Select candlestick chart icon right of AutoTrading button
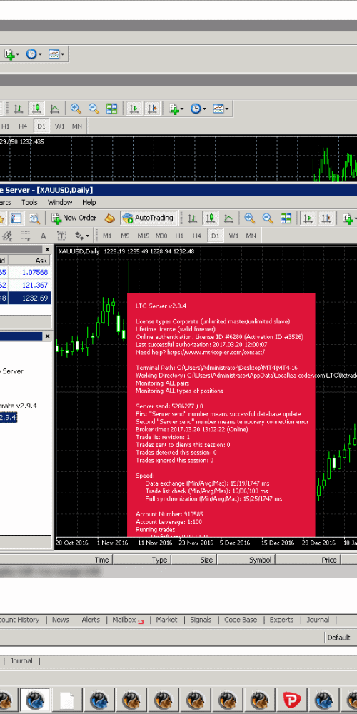This screenshot has width=357, height=714. pos(210,218)
